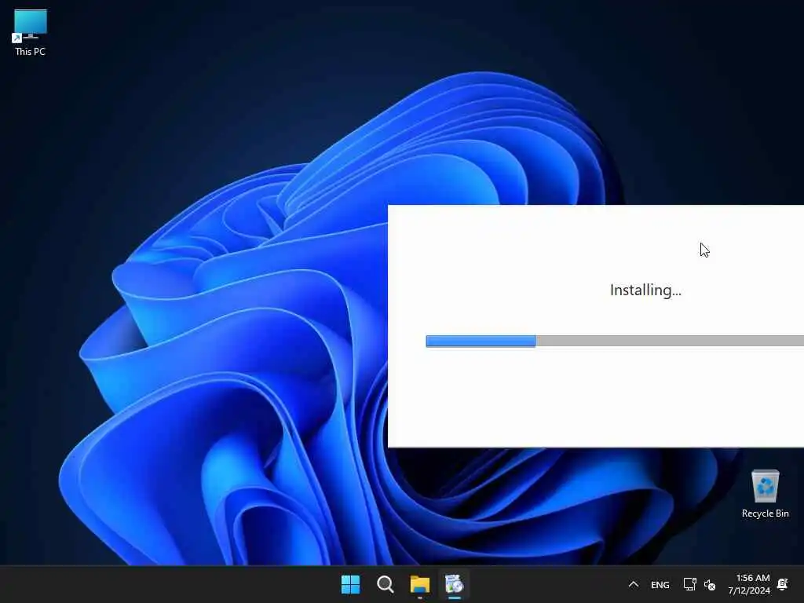The height and width of the screenshot is (603, 804).
Task: Click the "Installing..." status text
Action: tap(645, 291)
